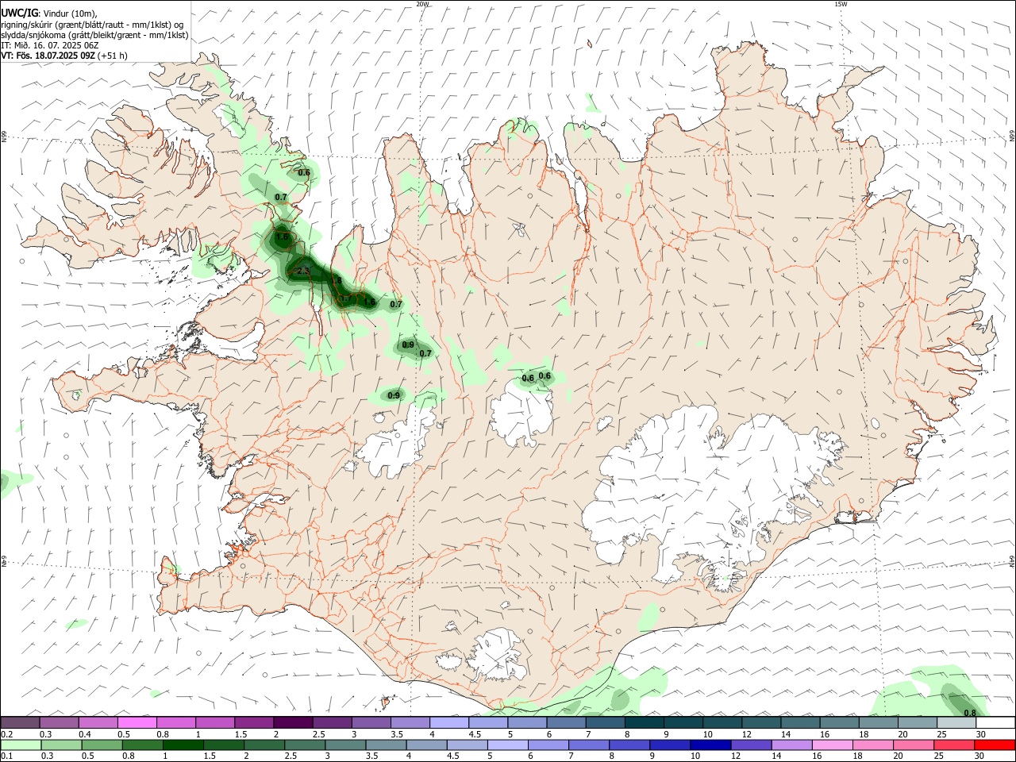Select the light periwinkle 4 swatch in upper legend
This screenshot has width=1016, height=762.
(x=449, y=722)
